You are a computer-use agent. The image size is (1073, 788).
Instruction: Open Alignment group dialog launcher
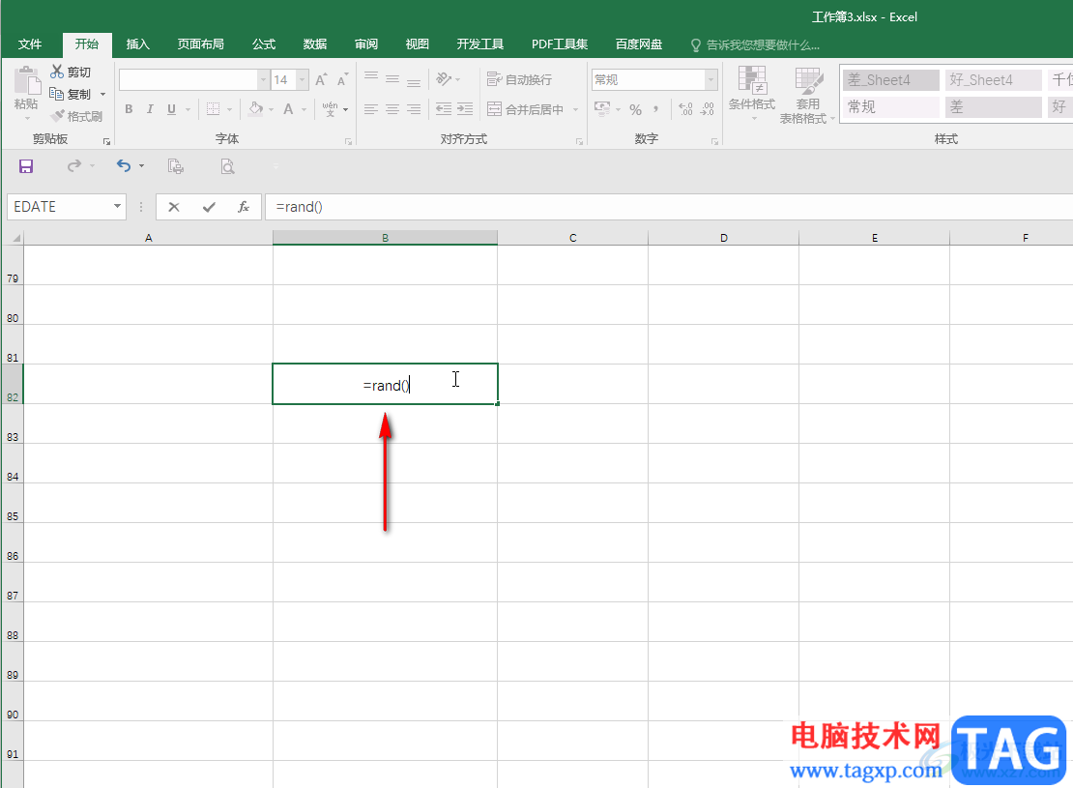579,141
